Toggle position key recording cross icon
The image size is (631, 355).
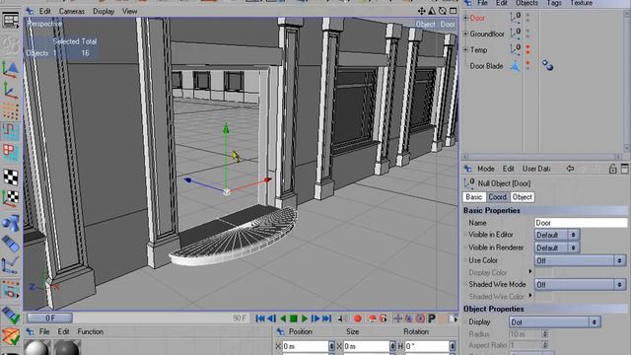click(398, 319)
